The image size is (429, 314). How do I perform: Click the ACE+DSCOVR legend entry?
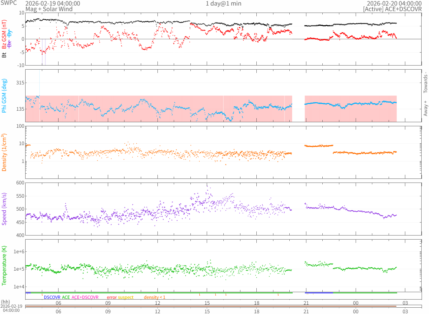[85, 297]
